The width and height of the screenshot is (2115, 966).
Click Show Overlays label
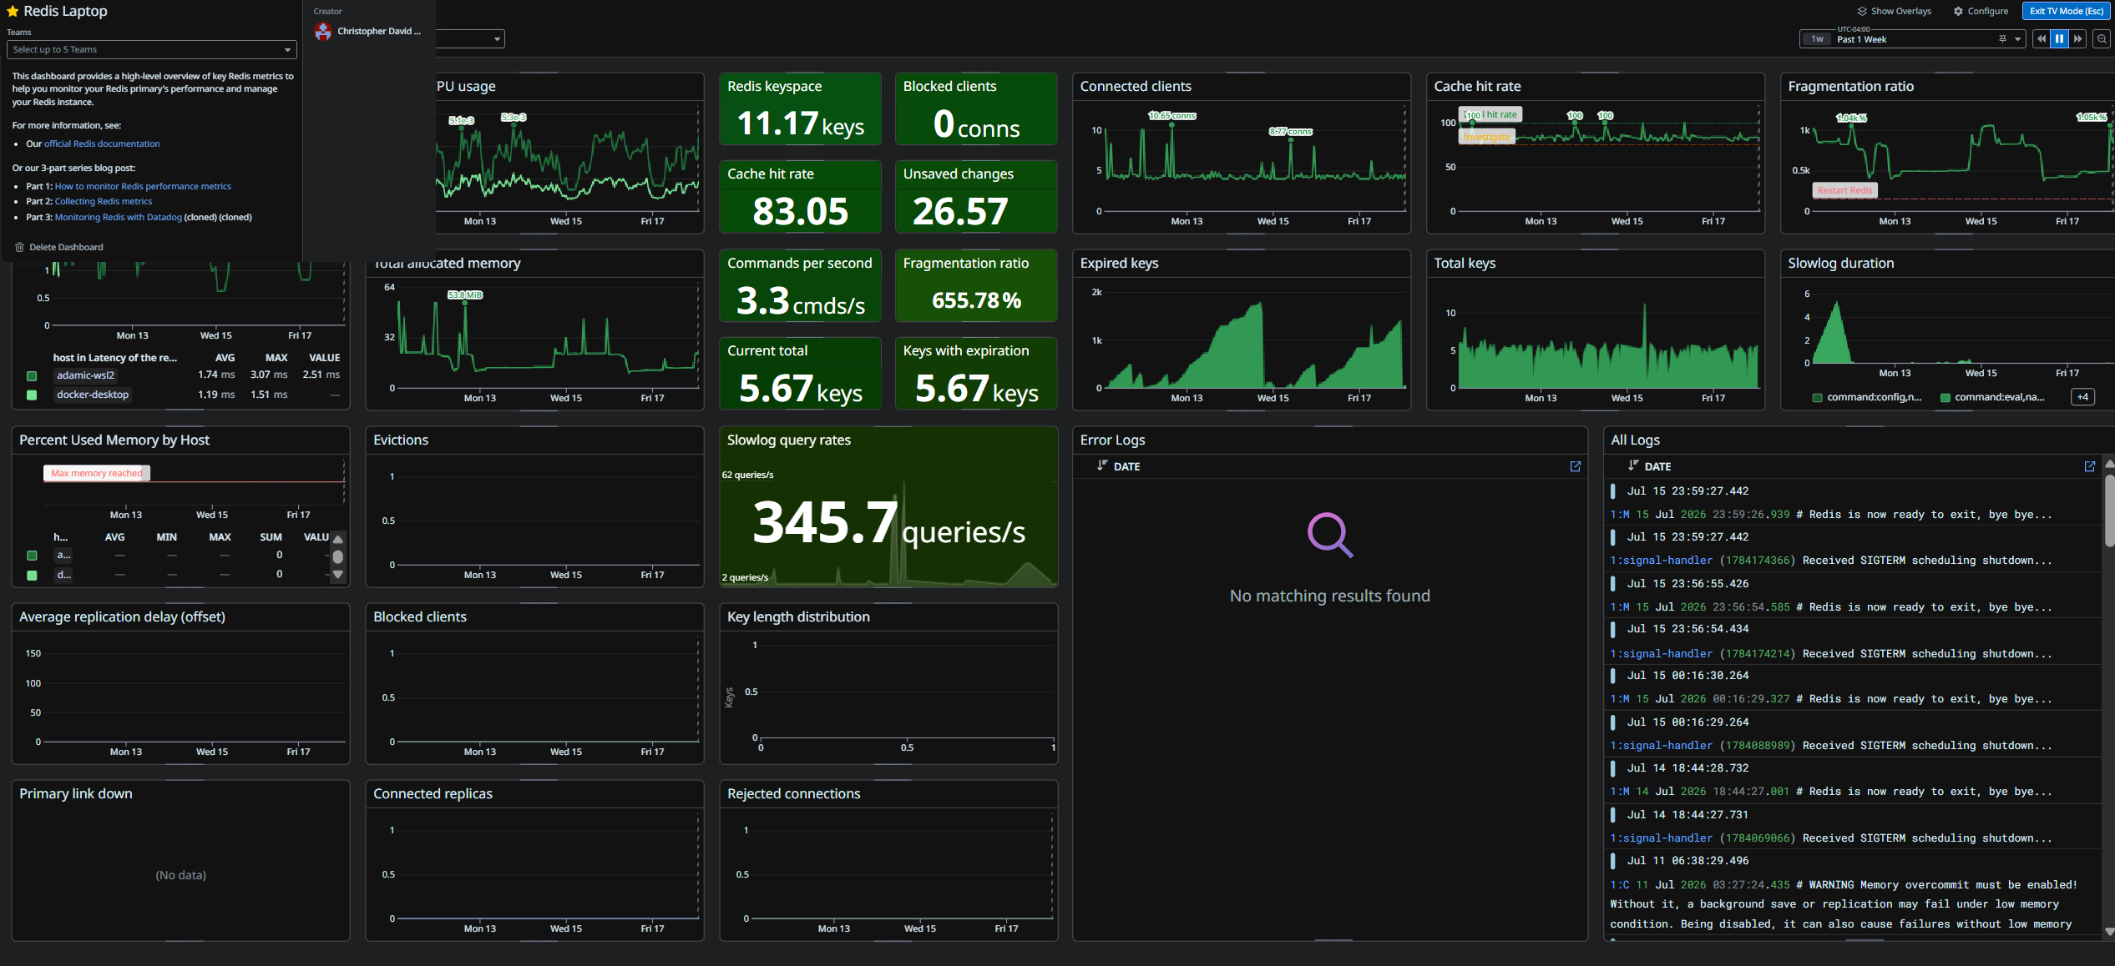point(1900,12)
